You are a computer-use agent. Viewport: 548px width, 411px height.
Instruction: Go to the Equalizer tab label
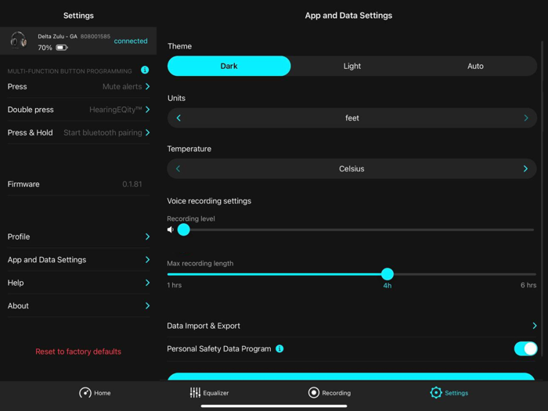point(216,393)
